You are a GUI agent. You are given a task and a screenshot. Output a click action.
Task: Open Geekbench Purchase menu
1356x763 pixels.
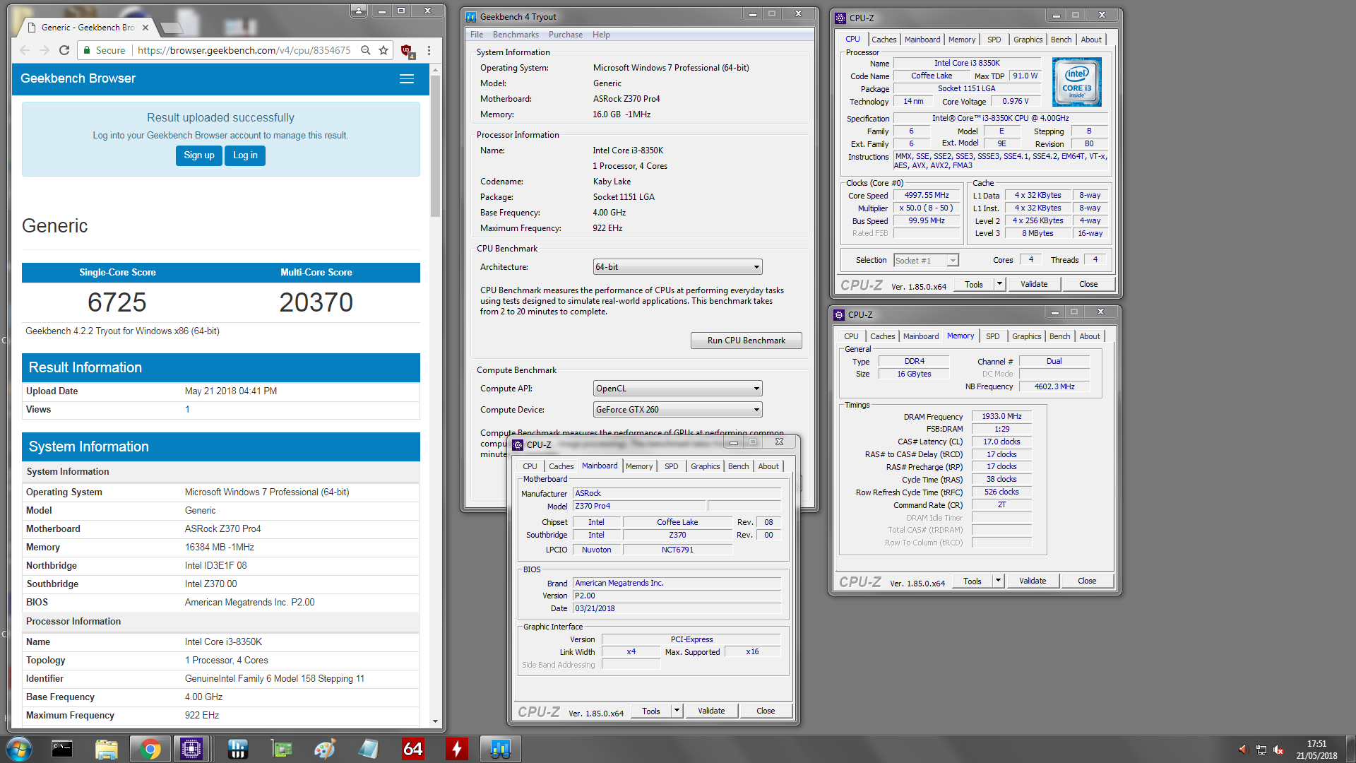(x=566, y=35)
